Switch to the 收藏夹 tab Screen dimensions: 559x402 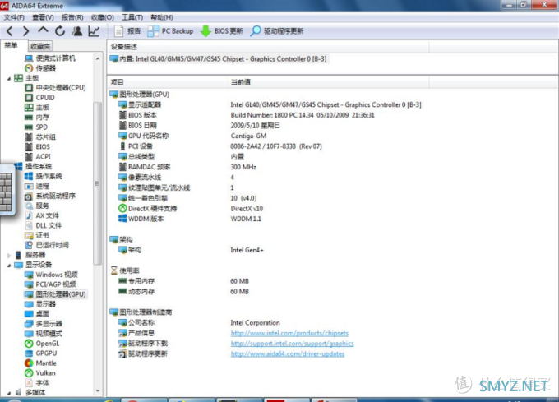click(40, 46)
